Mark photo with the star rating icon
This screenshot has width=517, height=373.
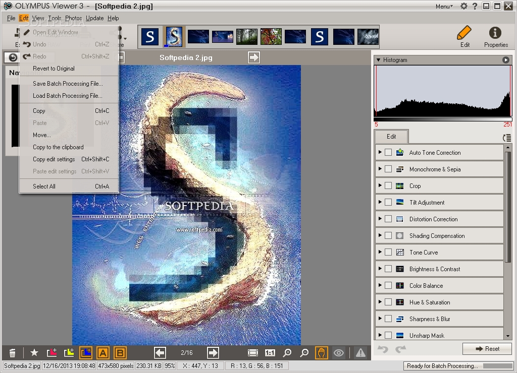pos(34,353)
